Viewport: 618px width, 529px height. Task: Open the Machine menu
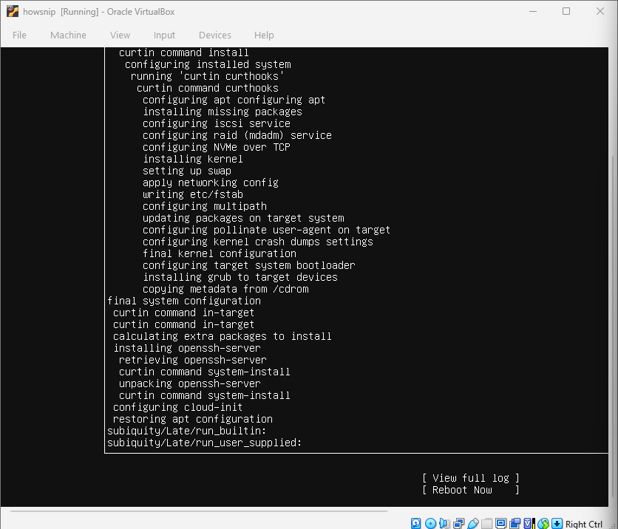point(68,35)
